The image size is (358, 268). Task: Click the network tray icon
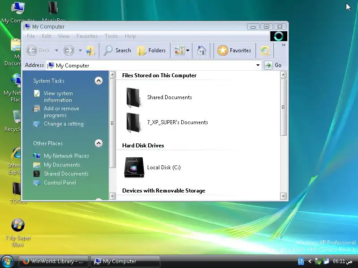coord(318,261)
